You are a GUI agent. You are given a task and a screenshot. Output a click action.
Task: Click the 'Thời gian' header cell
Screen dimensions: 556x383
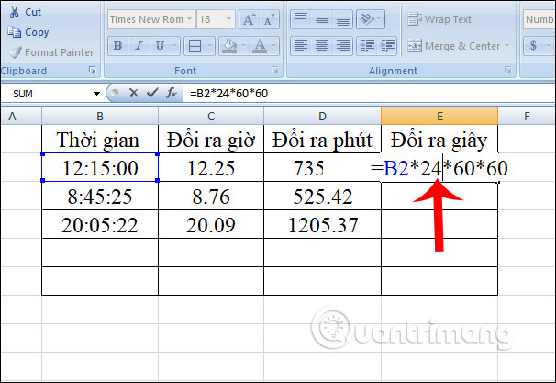[x=100, y=139]
